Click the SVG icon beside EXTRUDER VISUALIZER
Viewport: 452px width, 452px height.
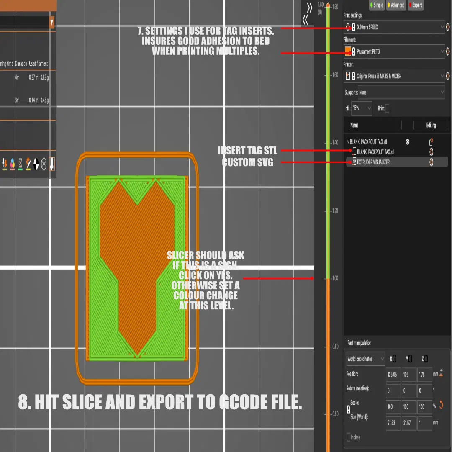click(x=354, y=162)
